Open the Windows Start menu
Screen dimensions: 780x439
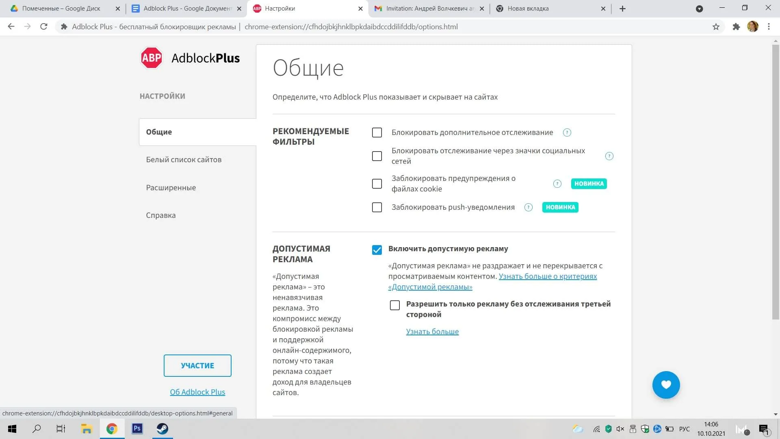[x=12, y=429]
